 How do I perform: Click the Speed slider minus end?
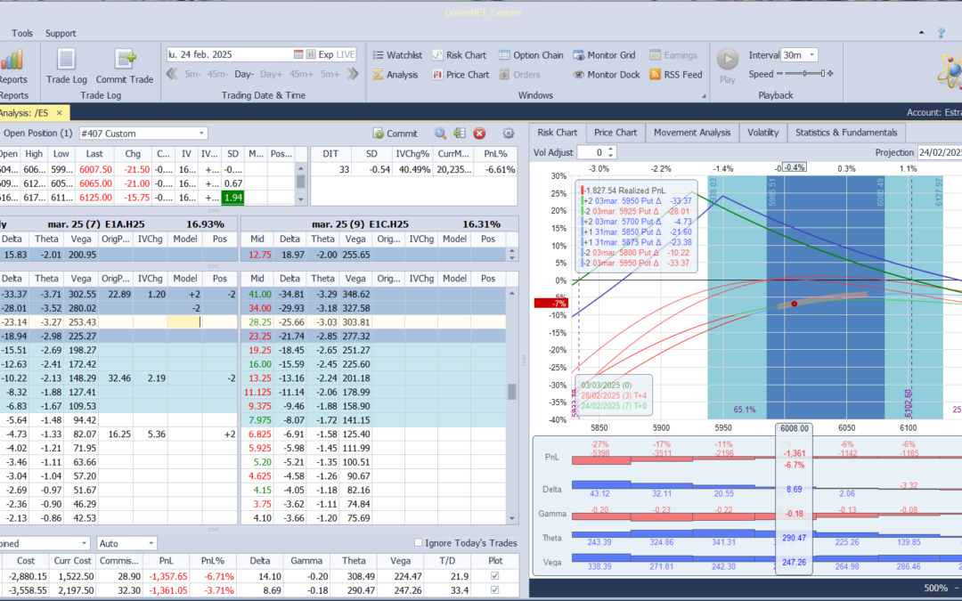point(779,74)
